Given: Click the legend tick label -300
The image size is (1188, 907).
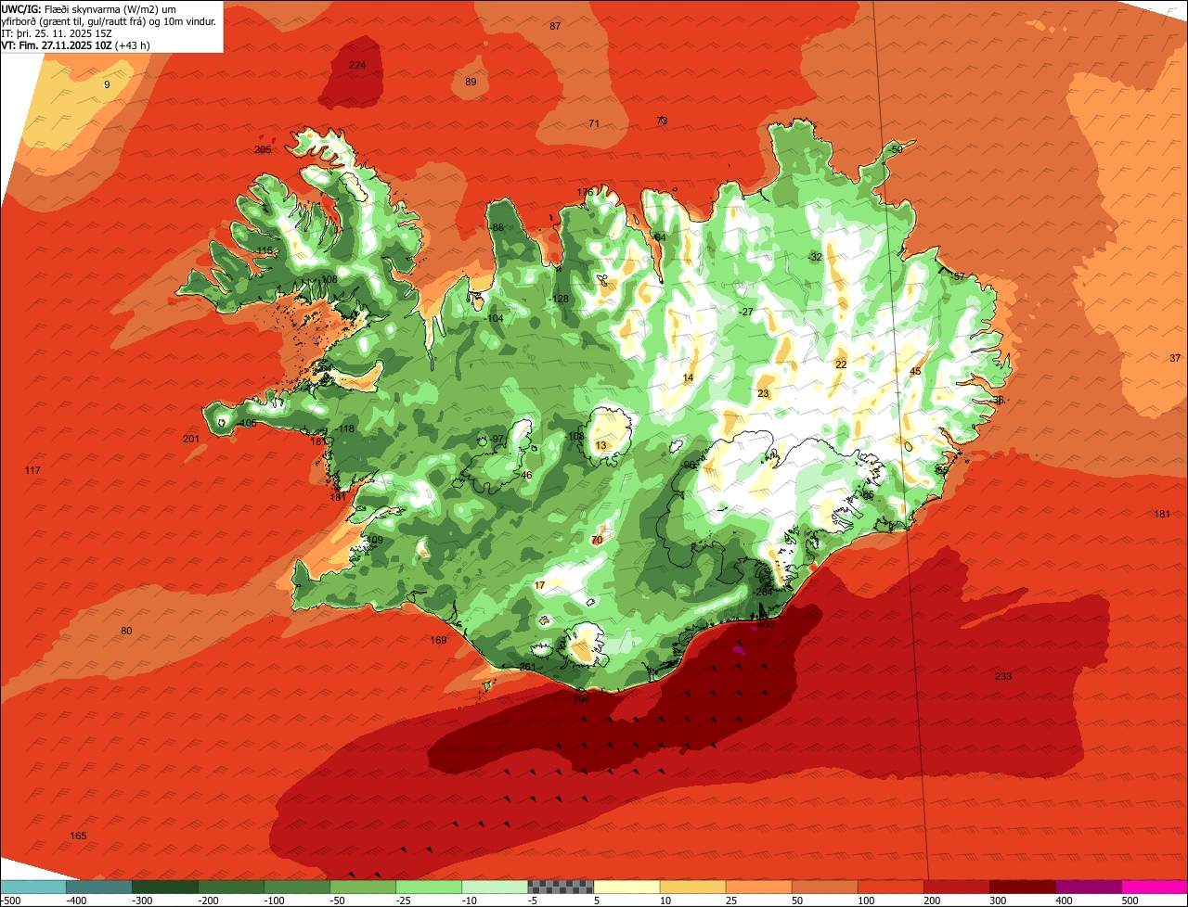Looking at the screenshot, I should pos(142,900).
